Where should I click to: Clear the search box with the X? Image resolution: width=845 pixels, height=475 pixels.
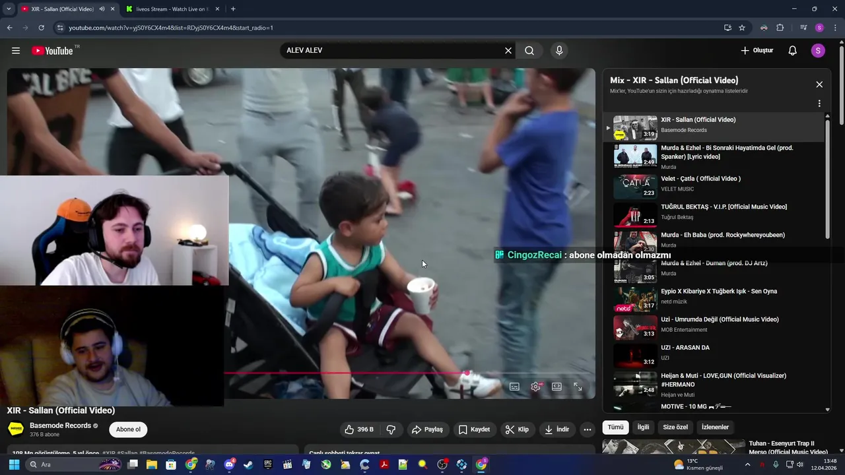click(508, 51)
